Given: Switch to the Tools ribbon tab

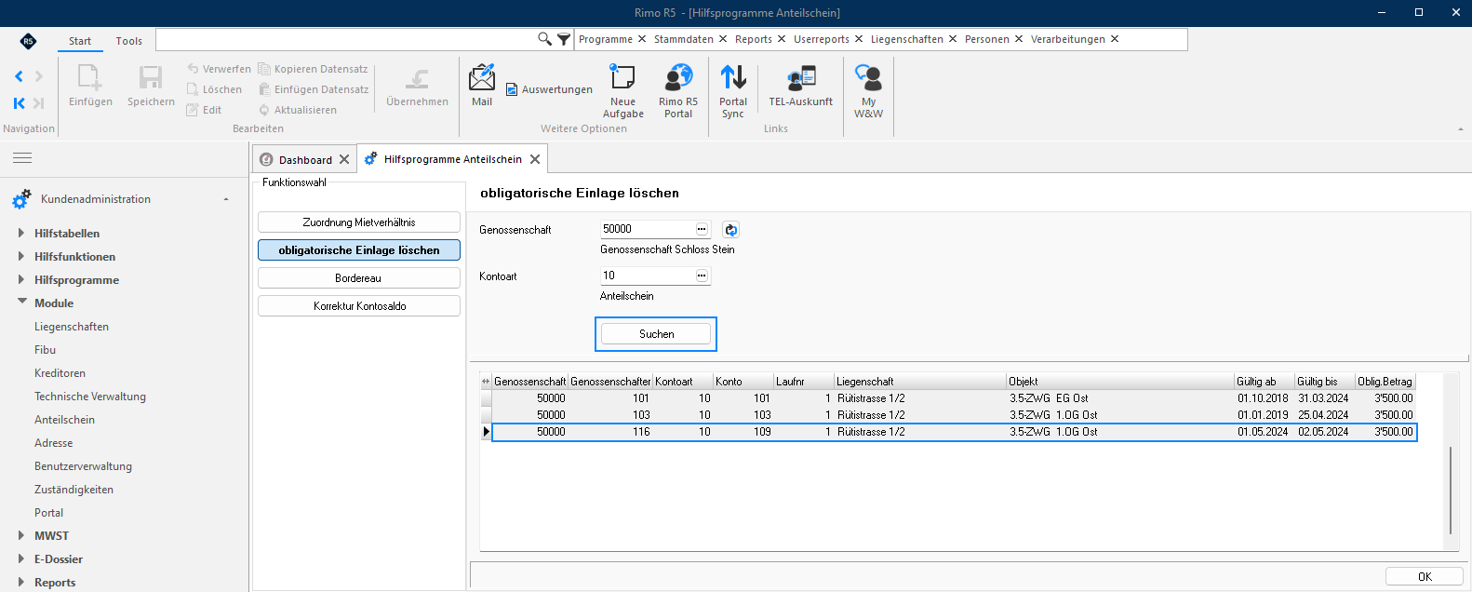Looking at the screenshot, I should pos(129,41).
